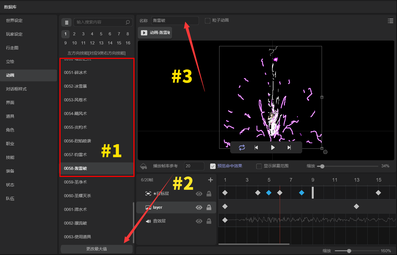
Task: Select animation 0057-钧雷术
Action: click(96, 155)
